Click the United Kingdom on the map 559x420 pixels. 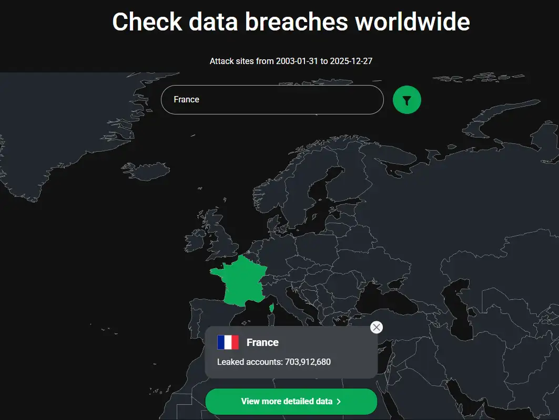[x=225, y=236]
